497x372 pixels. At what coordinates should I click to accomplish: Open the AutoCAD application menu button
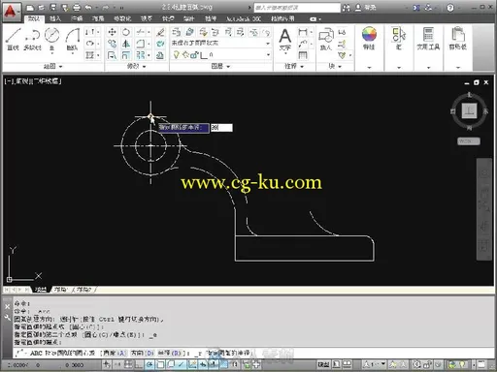12,12
